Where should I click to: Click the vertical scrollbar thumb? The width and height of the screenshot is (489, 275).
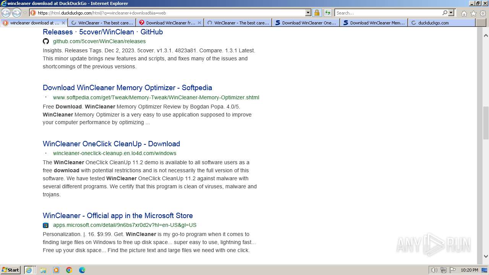point(486,123)
